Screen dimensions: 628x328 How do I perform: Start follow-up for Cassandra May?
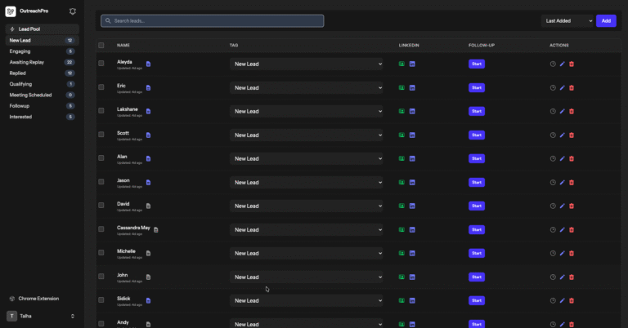[x=477, y=230]
